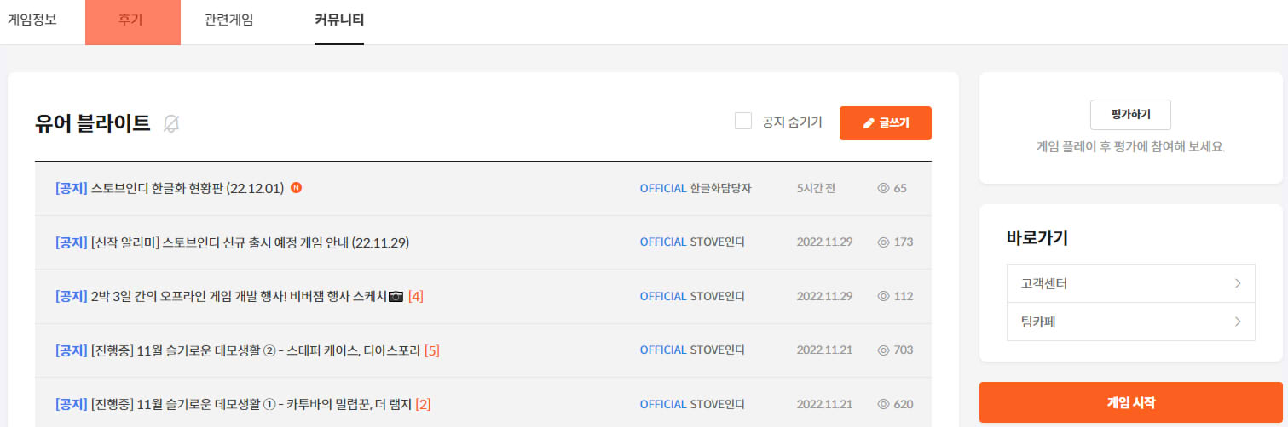Open the 스토브인디 한글화 현황판 notice
This screenshot has width=1288, height=427.
click(x=187, y=188)
